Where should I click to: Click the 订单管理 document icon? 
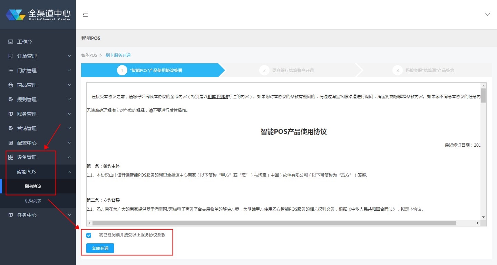click(11, 56)
